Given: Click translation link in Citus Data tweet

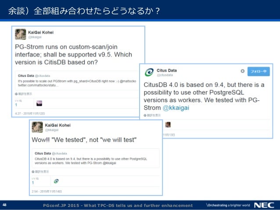Looking at the screenshot, I should [152, 115].
